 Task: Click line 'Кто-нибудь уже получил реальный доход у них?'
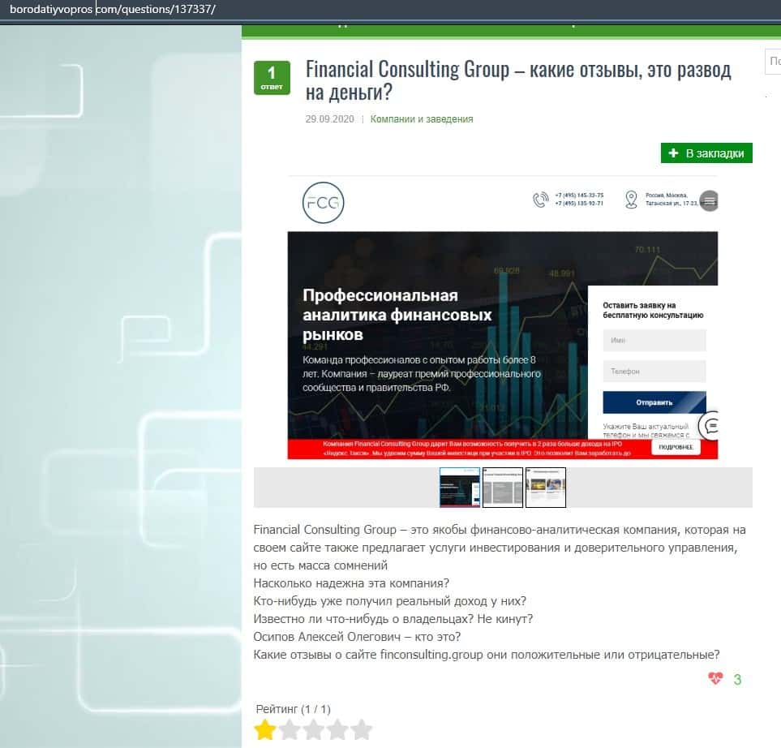(x=389, y=601)
